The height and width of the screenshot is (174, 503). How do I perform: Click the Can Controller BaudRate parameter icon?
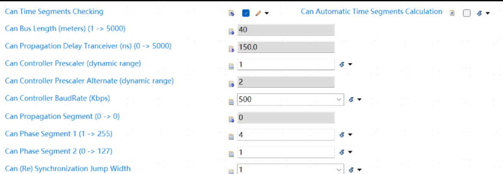tap(231, 102)
